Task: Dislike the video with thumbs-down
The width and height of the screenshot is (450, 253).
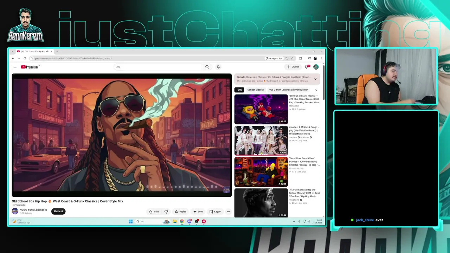Action: click(166, 212)
